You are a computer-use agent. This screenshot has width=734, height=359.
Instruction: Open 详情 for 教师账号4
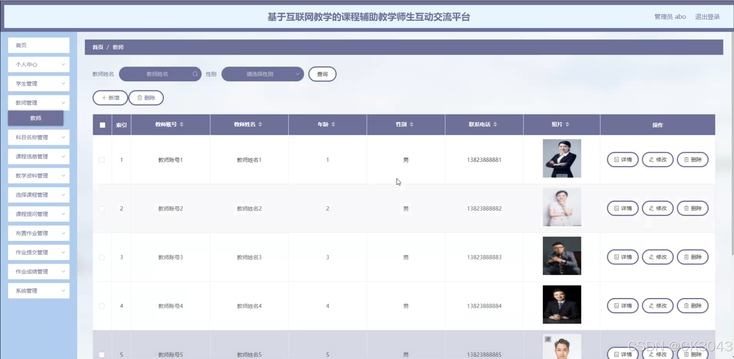[622, 306]
